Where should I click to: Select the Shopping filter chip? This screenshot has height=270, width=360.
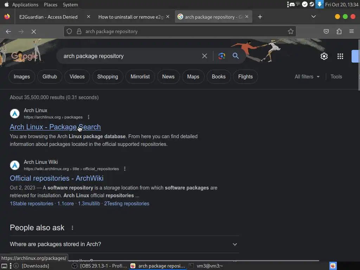pyautogui.click(x=108, y=77)
